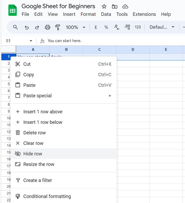Screen dimensions: 185x203
Task: Select column C header
Action: tap(100, 50)
